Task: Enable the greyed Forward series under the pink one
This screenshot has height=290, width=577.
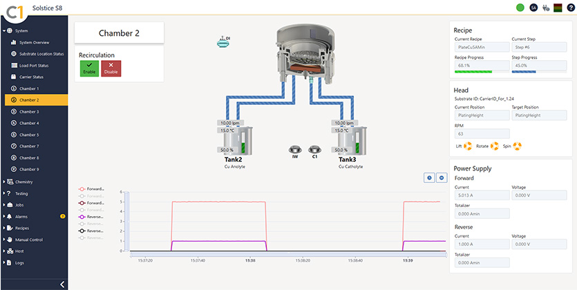Action: point(91,196)
